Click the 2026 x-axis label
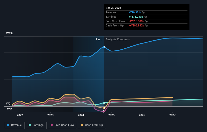This screenshot has width=207, height=132. [142, 115]
